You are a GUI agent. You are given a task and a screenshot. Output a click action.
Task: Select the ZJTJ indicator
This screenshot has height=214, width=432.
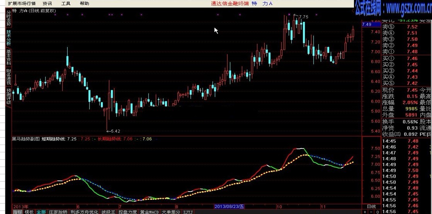click(188, 212)
